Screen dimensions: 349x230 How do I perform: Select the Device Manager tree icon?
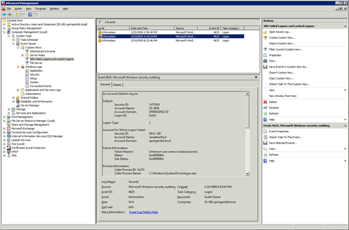[18, 105]
